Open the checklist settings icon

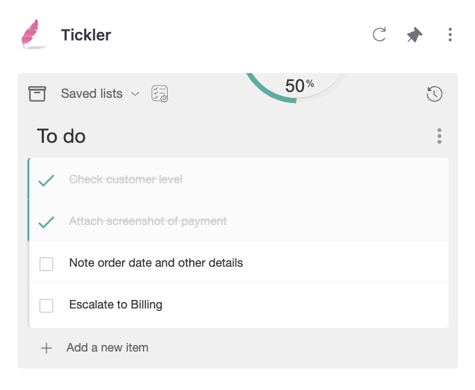click(x=160, y=93)
